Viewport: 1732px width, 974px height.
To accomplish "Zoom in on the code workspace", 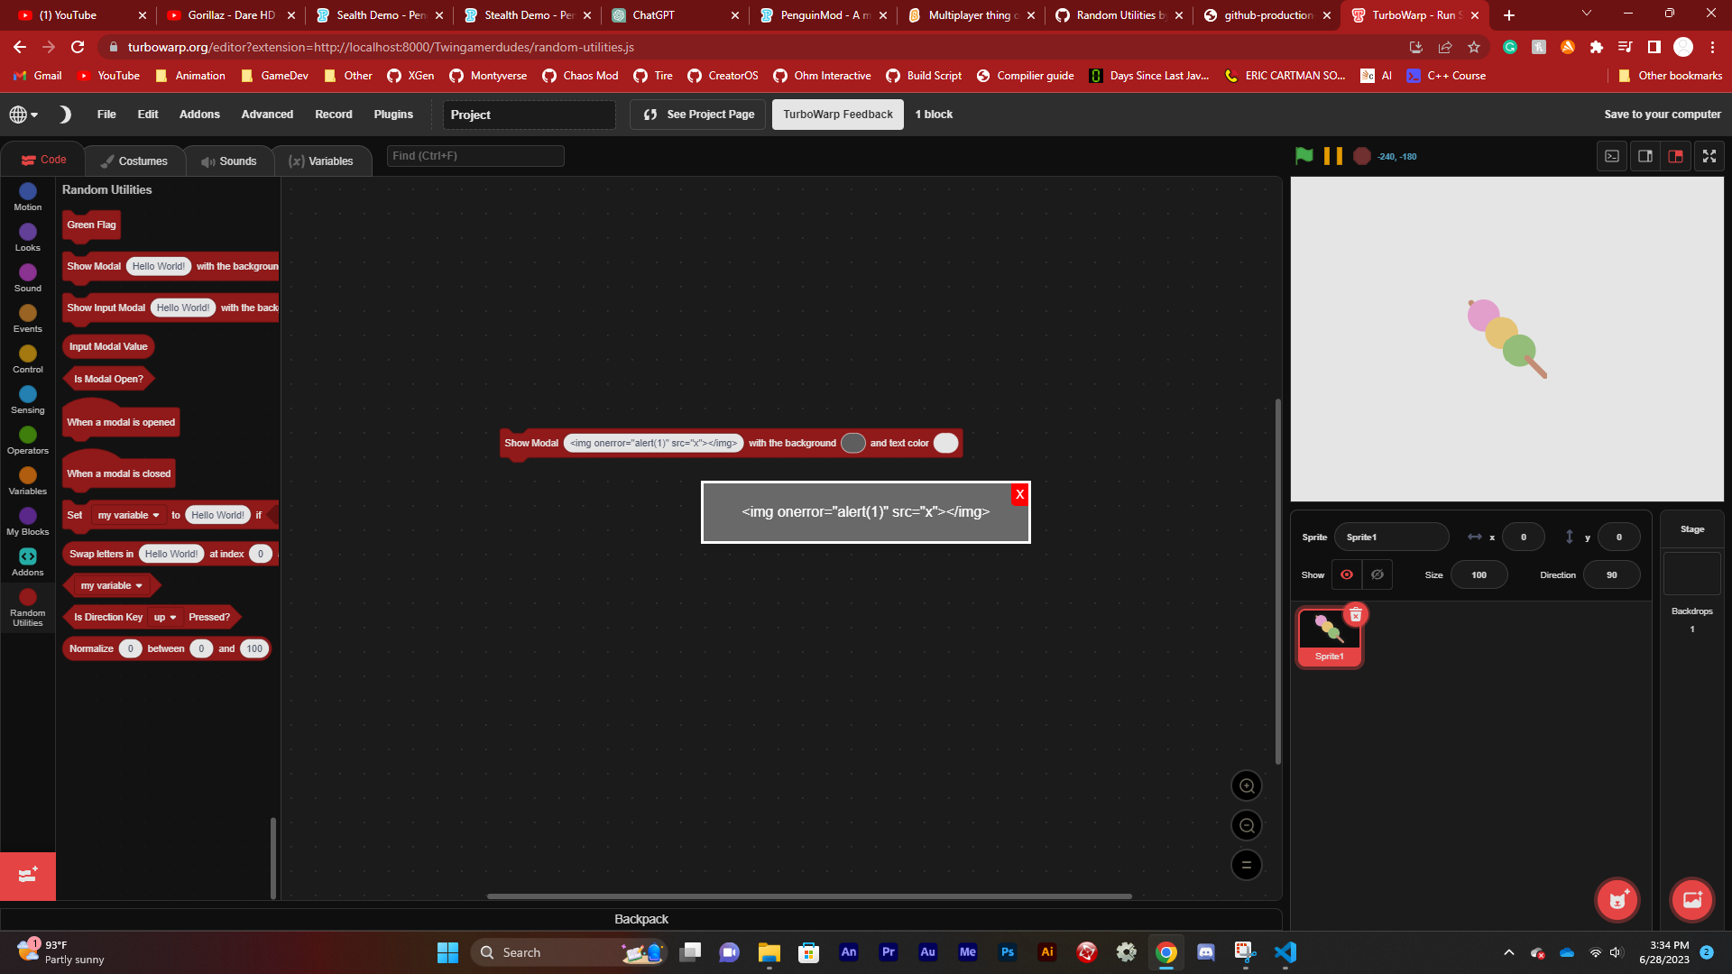I will [x=1246, y=786].
